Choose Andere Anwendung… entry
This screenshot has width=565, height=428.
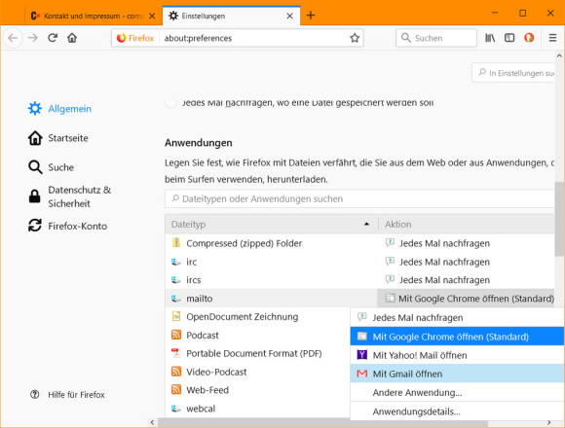tap(457, 392)
